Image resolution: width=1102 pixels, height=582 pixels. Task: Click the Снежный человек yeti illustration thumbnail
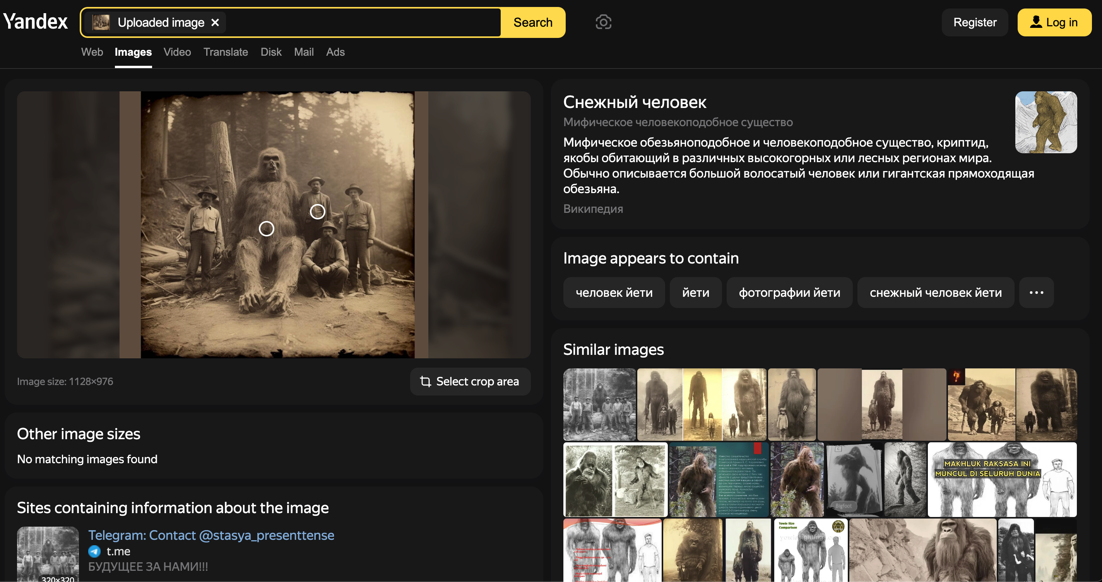point(1046,122)
